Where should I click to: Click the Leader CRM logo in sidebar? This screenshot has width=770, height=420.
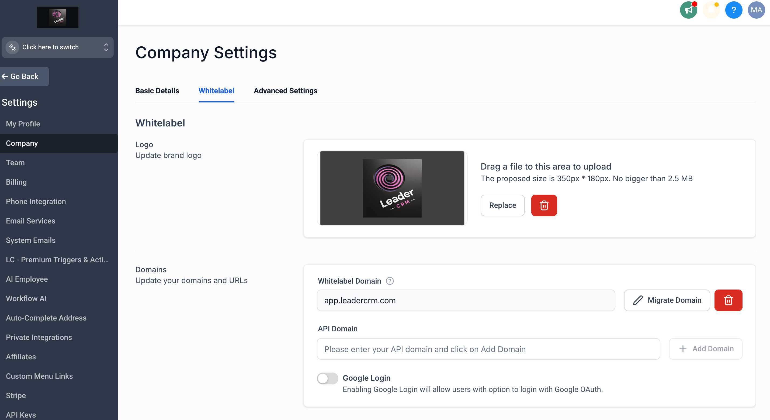(57, 17)
